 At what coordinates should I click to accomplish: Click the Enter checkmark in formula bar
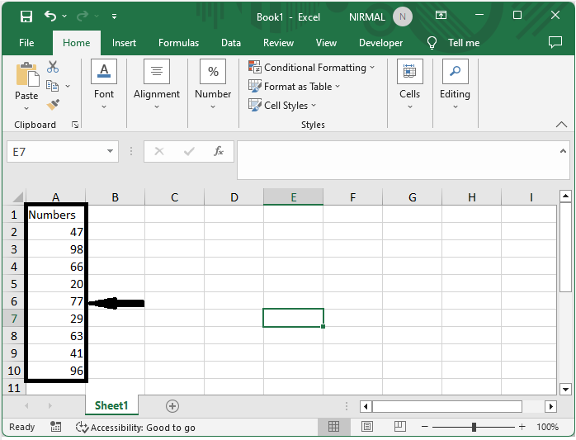tap(189, 151)
